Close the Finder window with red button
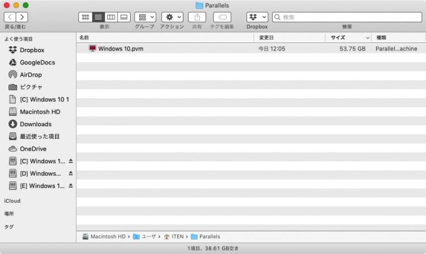 [7, 5]
